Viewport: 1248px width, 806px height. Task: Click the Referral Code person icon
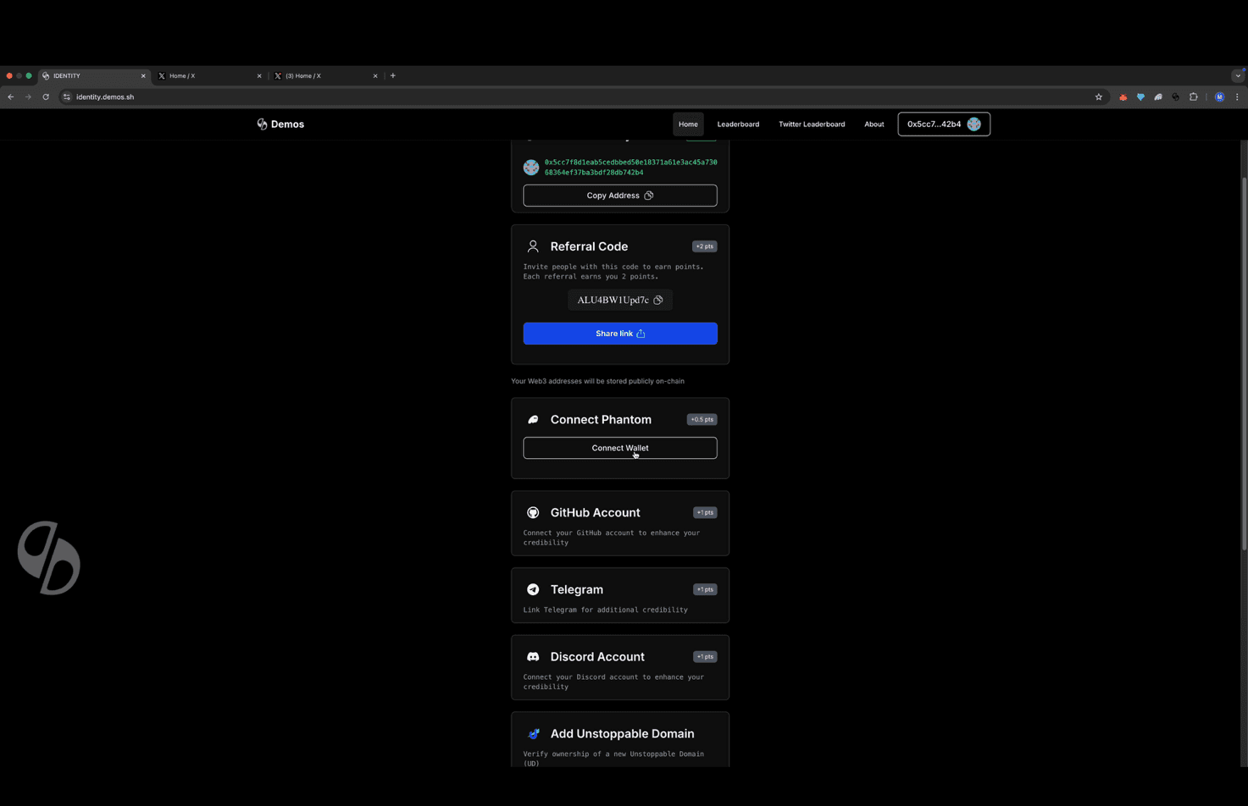click(x=533, y=246)
